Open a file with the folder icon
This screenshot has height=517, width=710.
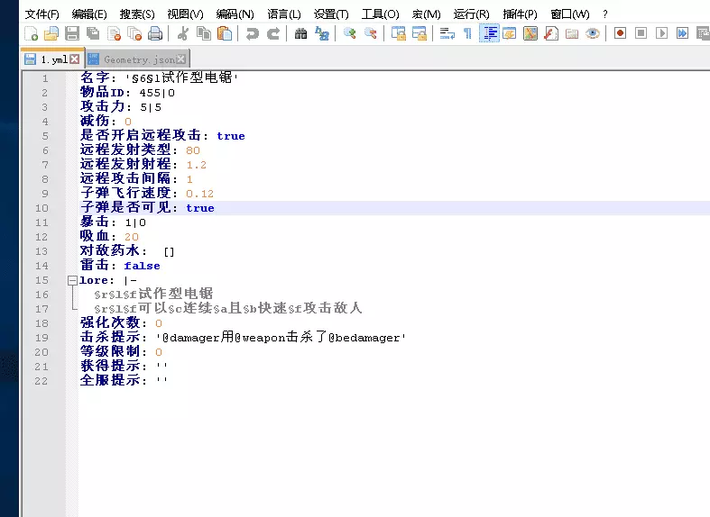click(x=51, y=33)
